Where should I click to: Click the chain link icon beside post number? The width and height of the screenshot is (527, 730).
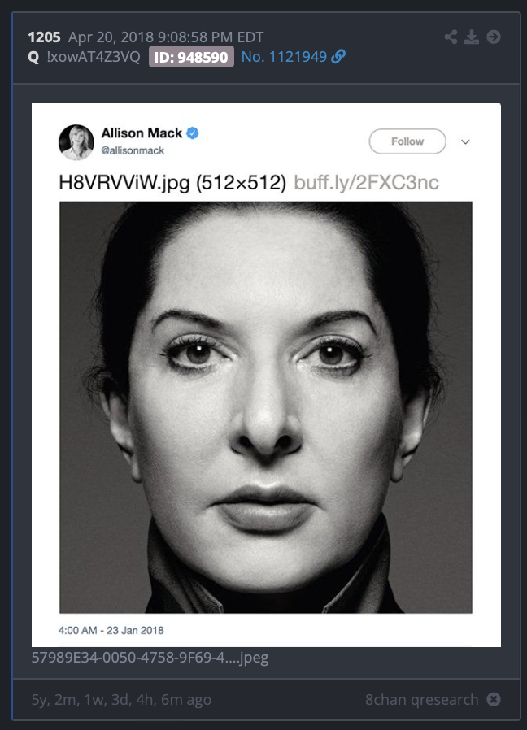(338, 56)
